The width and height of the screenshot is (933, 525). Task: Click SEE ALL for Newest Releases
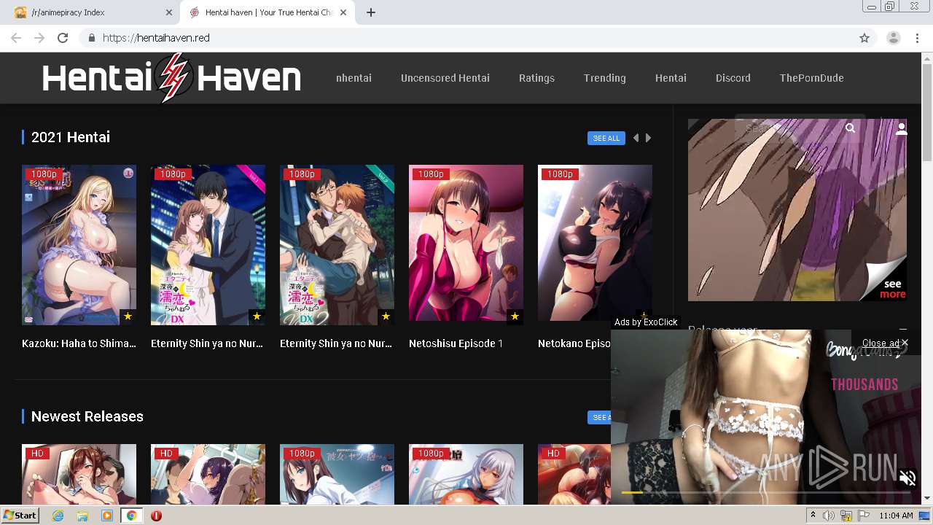click(x=599, y=417)
